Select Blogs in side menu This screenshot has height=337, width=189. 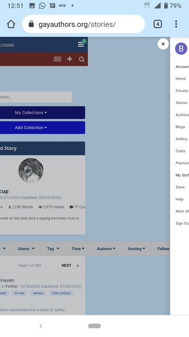point(180,127)
